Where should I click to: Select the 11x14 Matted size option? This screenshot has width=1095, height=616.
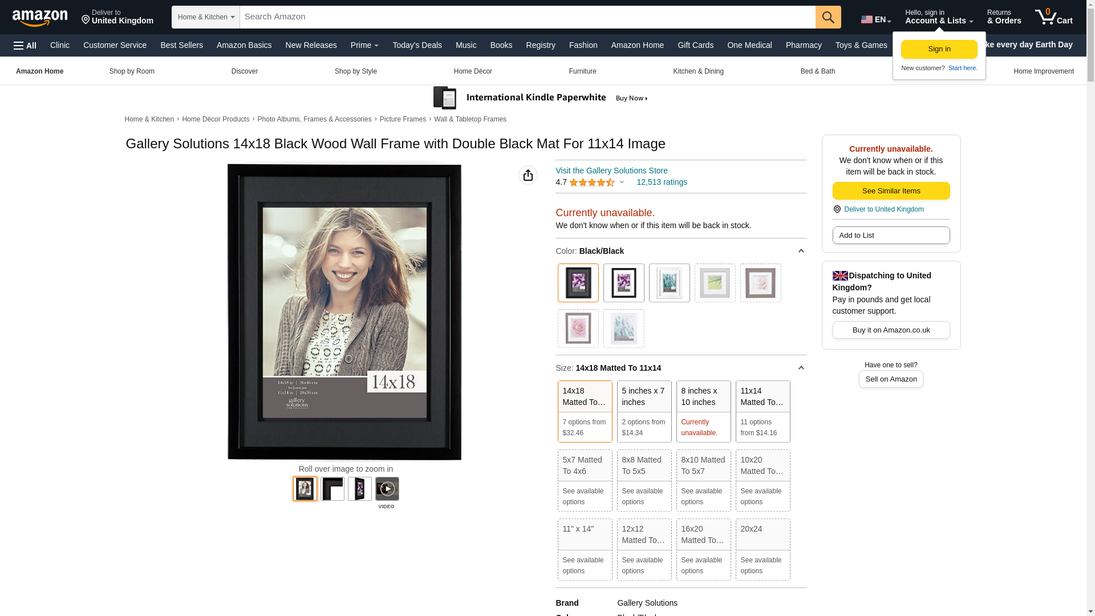763,411
